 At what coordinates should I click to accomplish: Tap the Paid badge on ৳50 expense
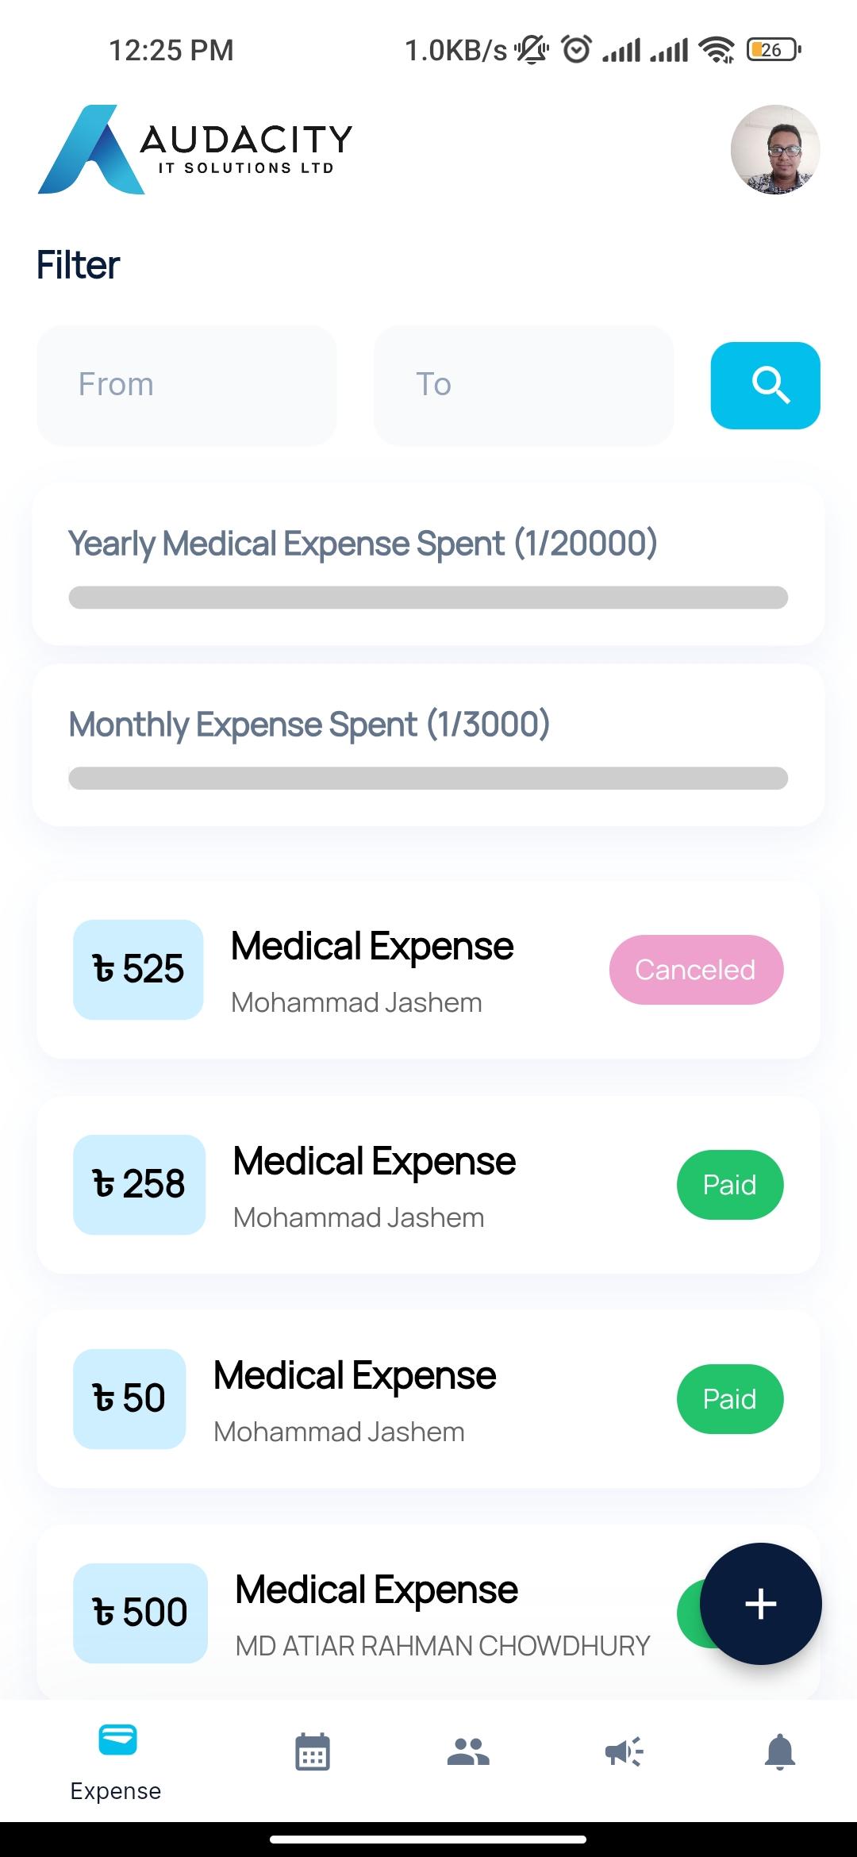(x=729, y=1399)
